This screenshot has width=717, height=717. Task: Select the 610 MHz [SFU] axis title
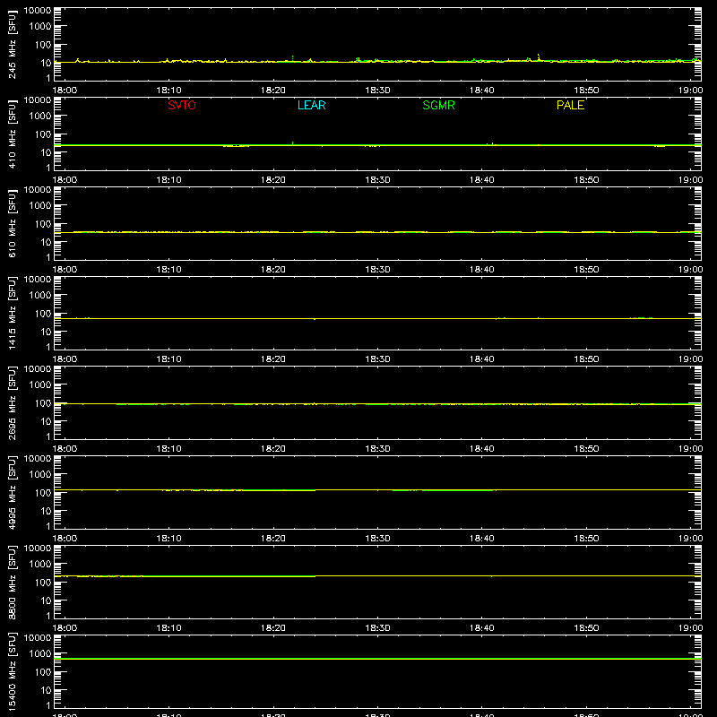(12, 223)
